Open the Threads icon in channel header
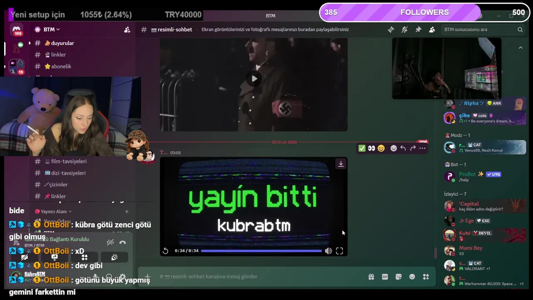The width and height of the screenshot is (533, 300). (x=391, y=30)
